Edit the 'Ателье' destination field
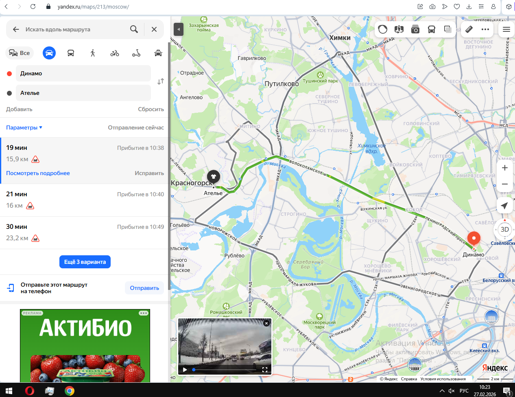Screen dimensions: 515x397 click(83, 93)
